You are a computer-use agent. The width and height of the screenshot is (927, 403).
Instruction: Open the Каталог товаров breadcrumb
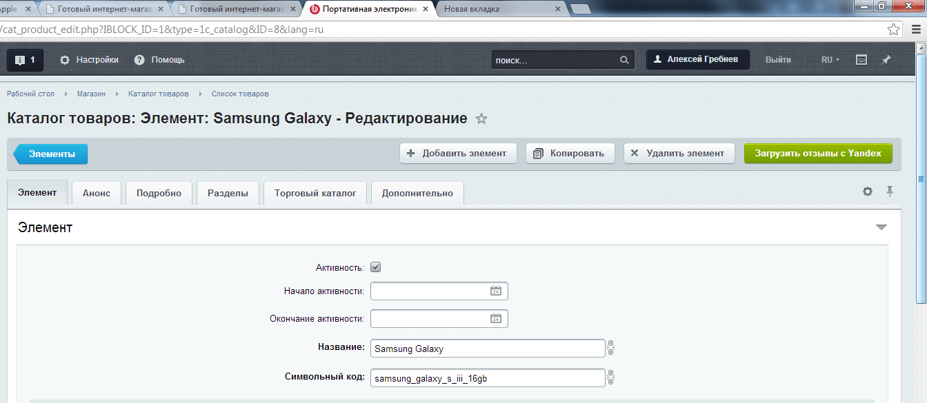pyautogui.click(x=158, y=94)
